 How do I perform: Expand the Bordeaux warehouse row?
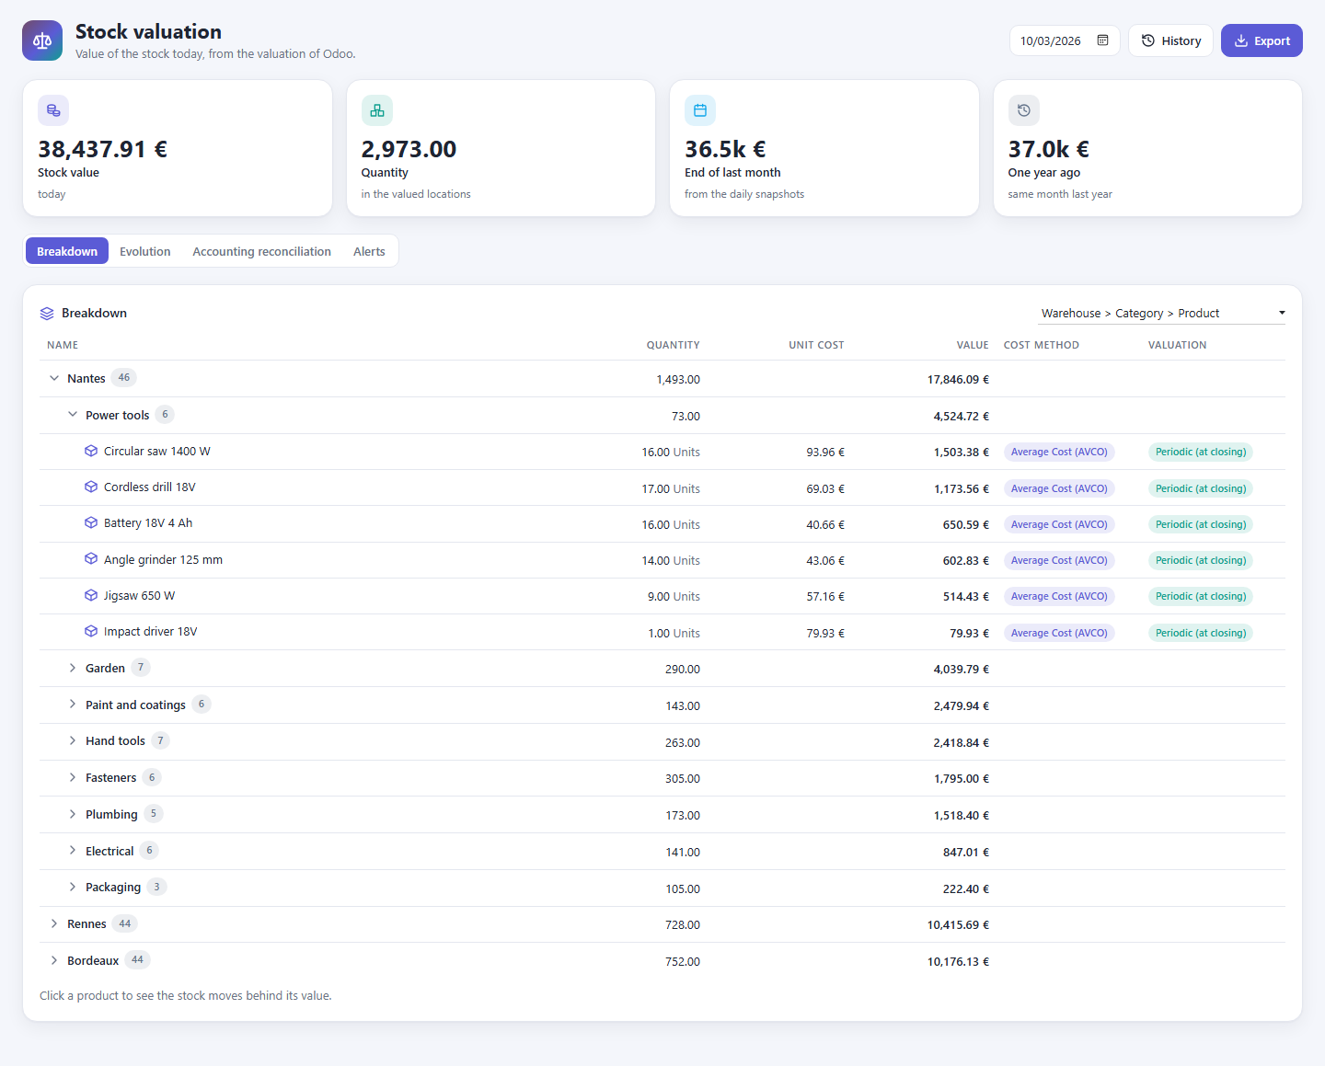54,960
